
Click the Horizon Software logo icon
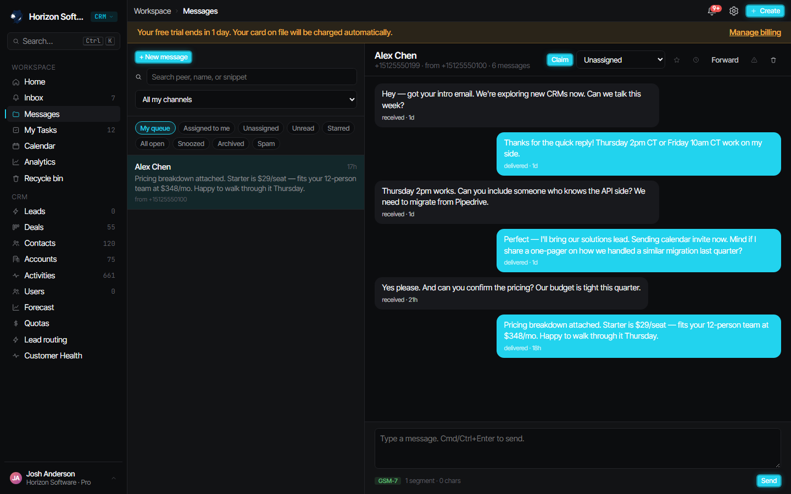pos(16,16)
